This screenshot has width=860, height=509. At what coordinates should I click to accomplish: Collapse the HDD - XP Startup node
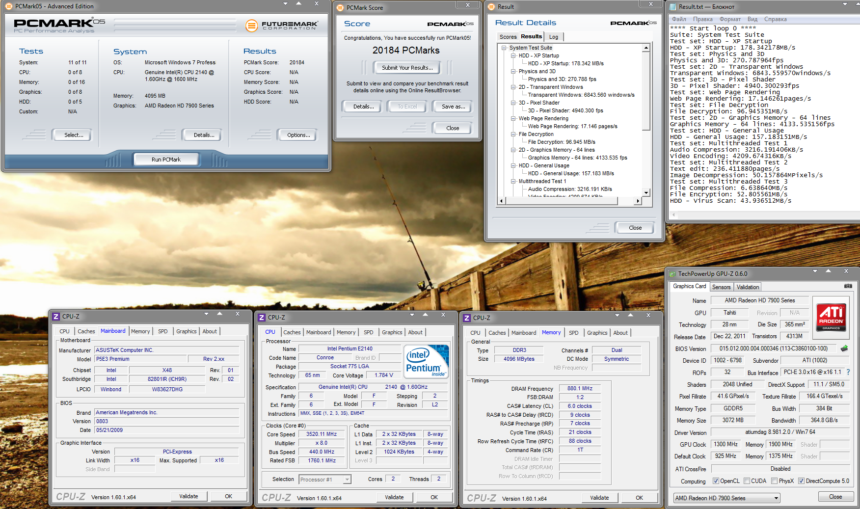tap(513, 56)
